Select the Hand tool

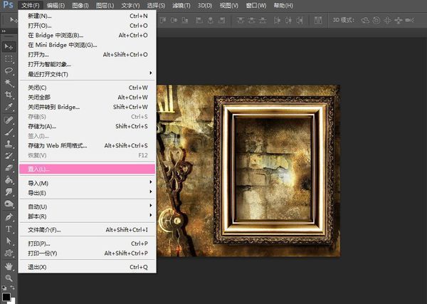[9, 266]
